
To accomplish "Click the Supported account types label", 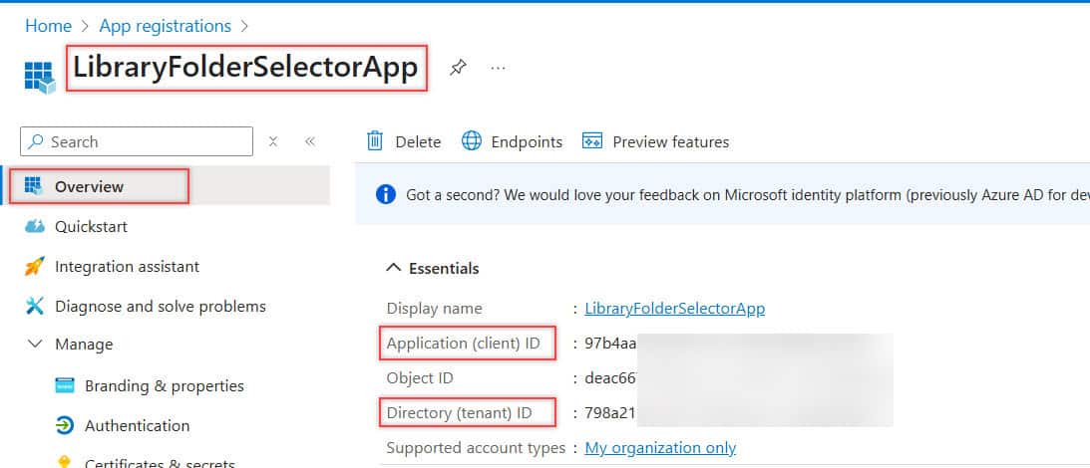I will click(x=476, y=448).
